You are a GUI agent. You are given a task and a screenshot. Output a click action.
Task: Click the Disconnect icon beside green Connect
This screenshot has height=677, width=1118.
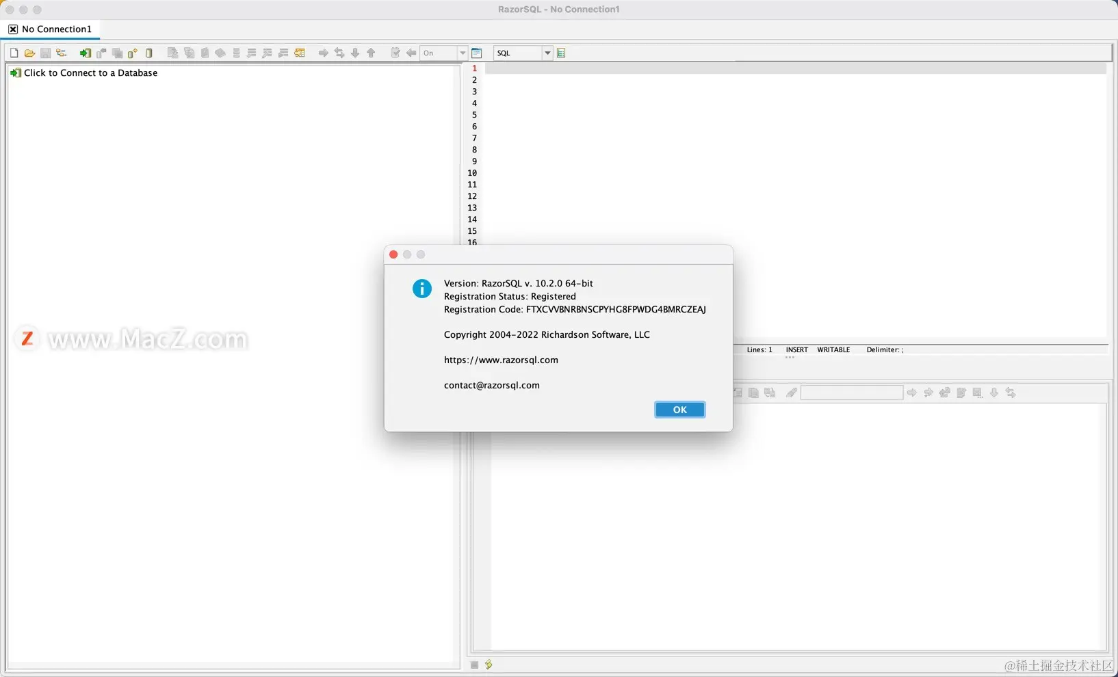pos(101,53)
